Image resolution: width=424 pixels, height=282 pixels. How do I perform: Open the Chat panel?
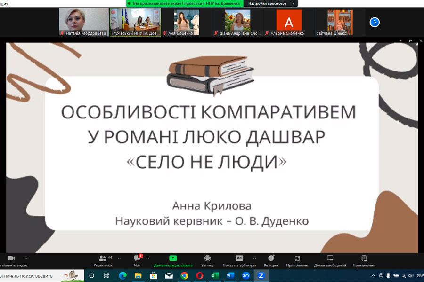click(x=137, y=261)
